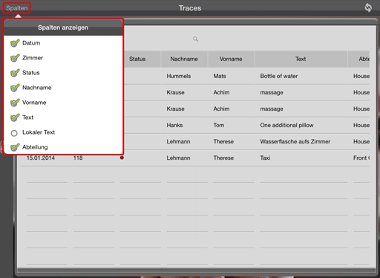The width and height of the screenshot is (380, 278).
Task: Click the Vorname column header
Action: (x=231, y=59)
